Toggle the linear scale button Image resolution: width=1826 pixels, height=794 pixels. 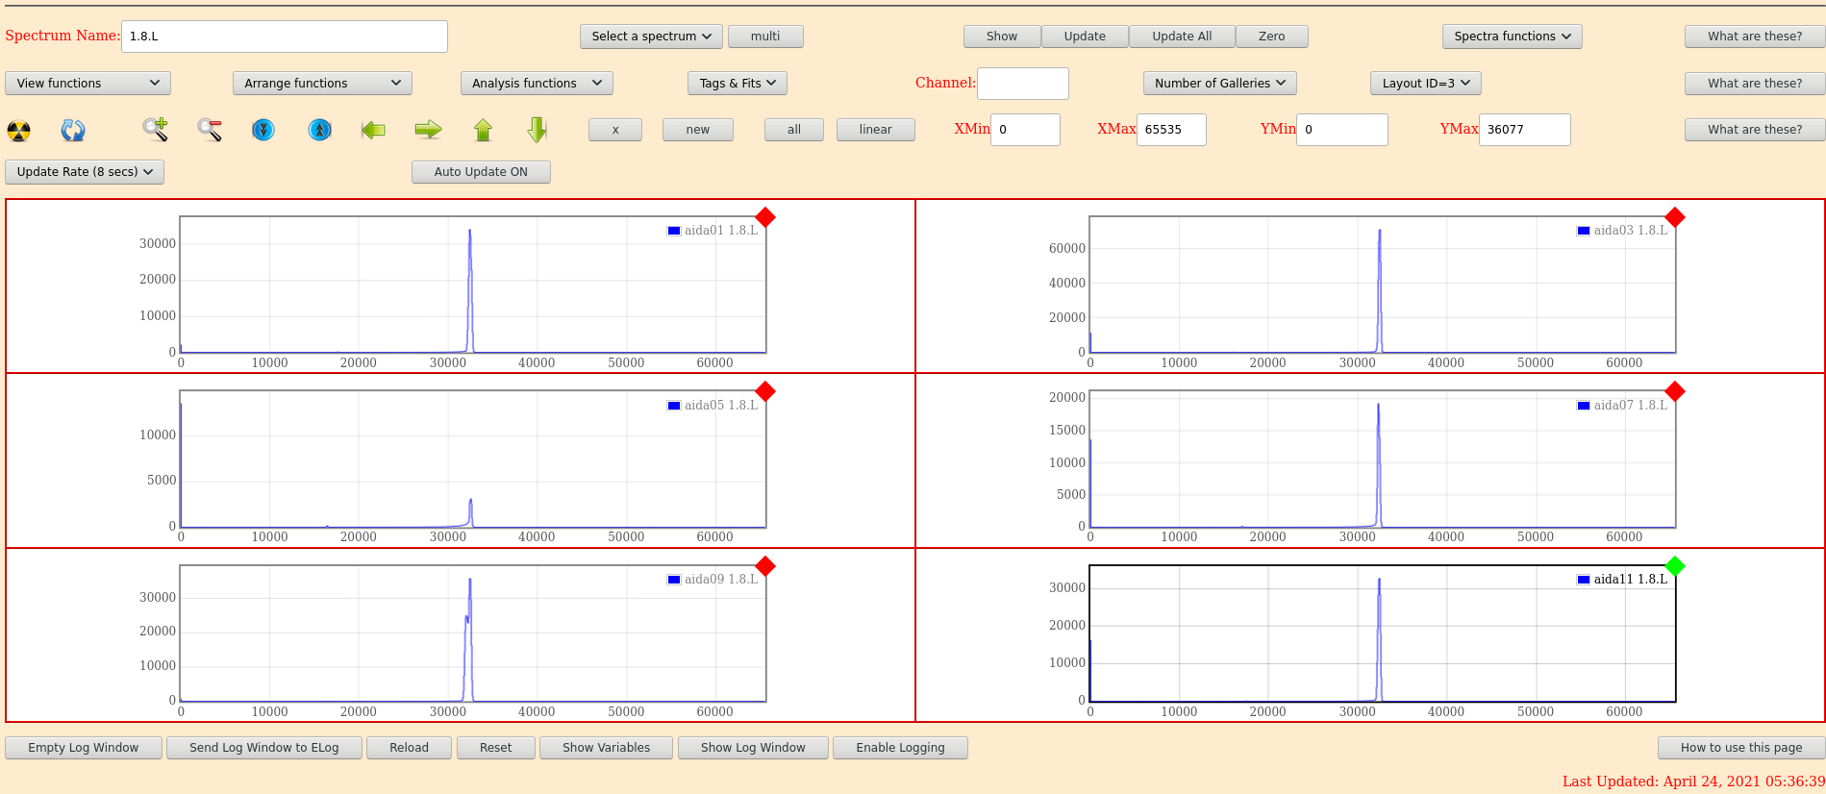point(875,130)
